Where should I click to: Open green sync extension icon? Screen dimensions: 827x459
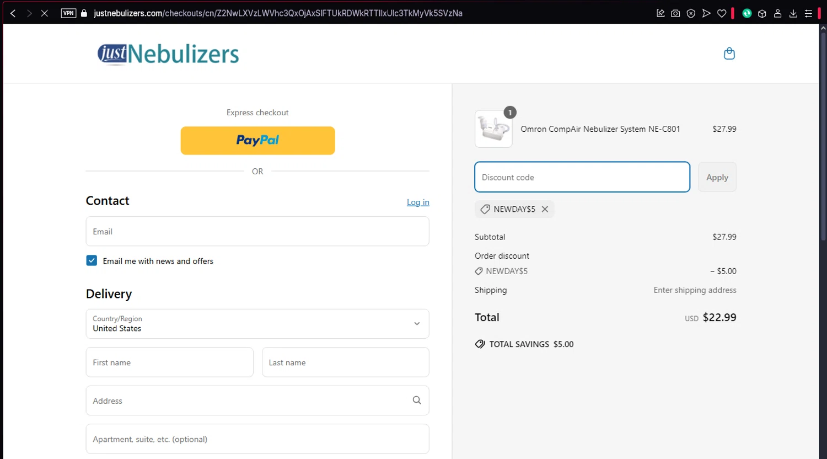[x=747, y=13]
